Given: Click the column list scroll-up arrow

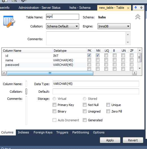Looking at the screenshot, I should click(140, 50).
